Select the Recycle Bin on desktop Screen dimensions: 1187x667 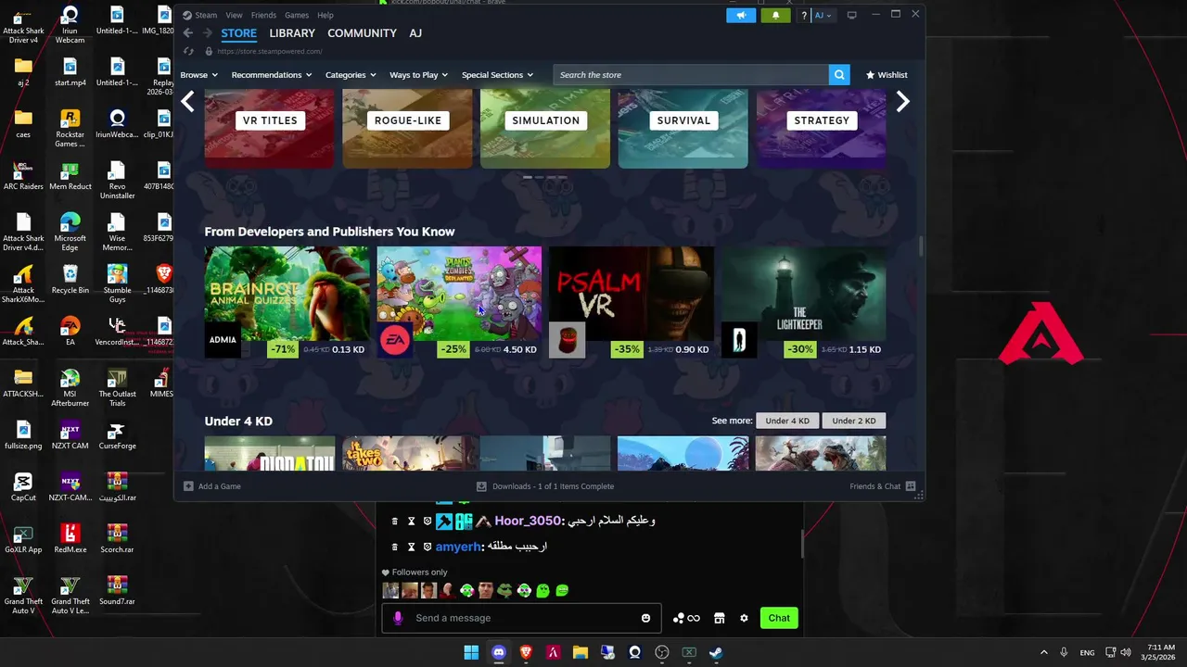point(70,279)
